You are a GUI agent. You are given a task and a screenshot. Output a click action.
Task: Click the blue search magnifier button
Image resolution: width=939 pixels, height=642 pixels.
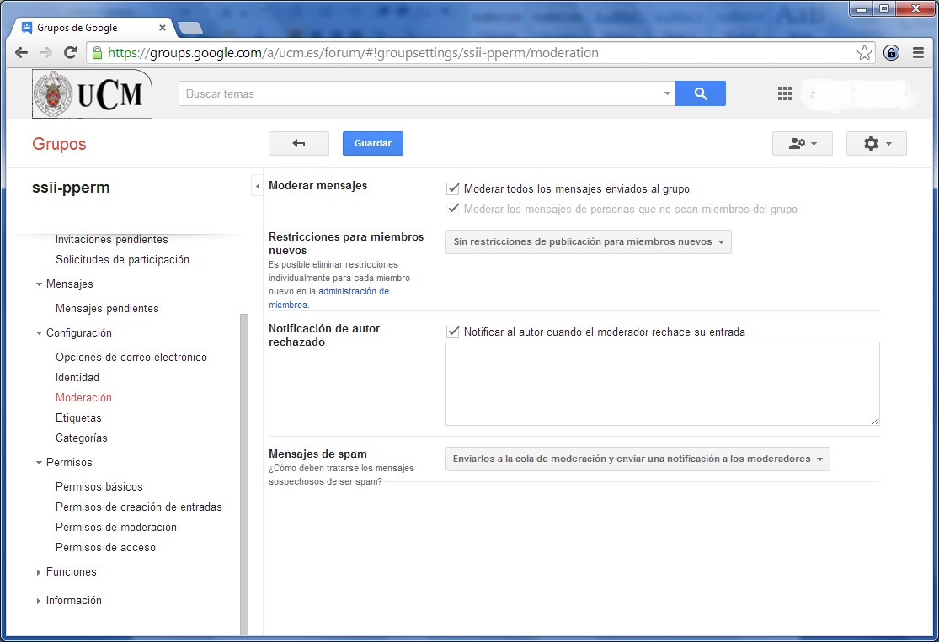pyautogui.click(x=700, y=93)
